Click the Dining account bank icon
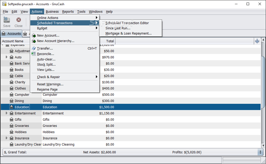266x164 pixels. (x=11, y=101)
